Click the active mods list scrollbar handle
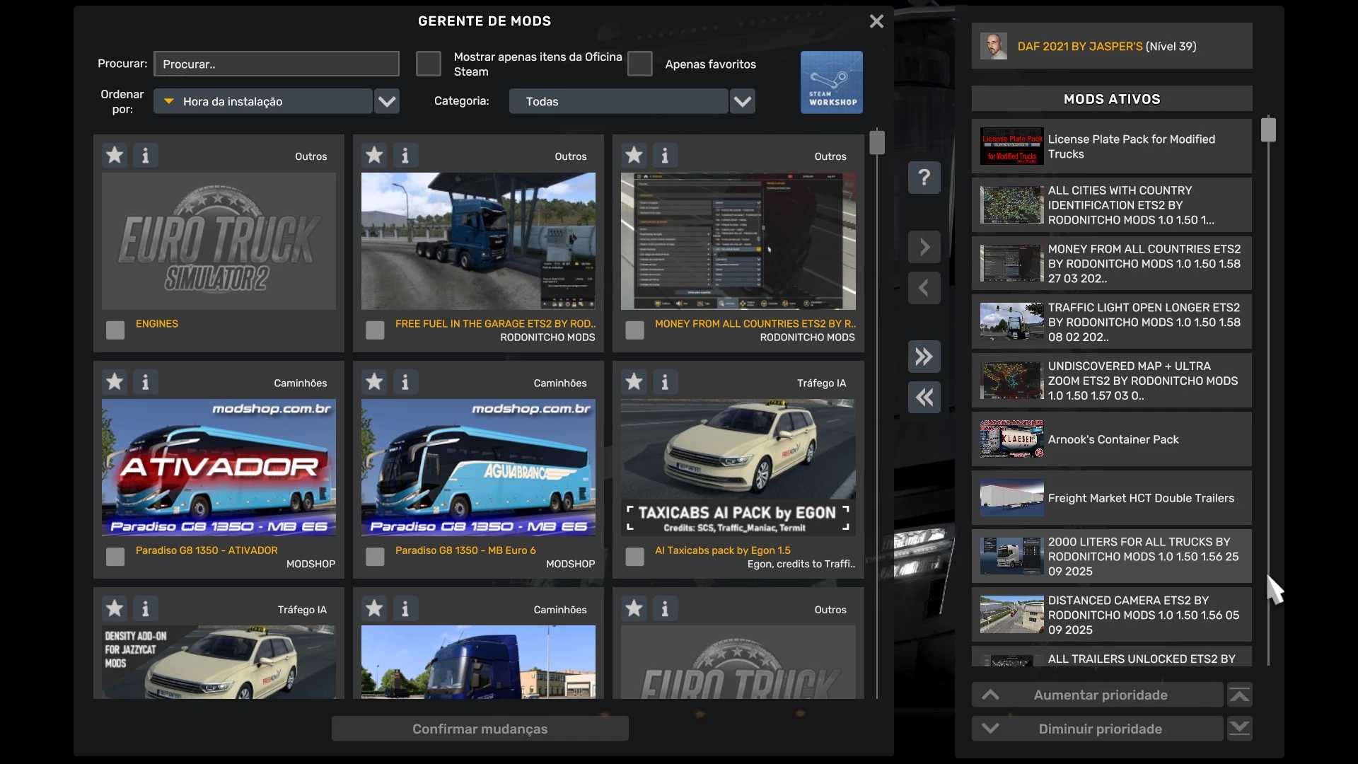This screenshot has width=1358, height=764. click(1268, 130)
